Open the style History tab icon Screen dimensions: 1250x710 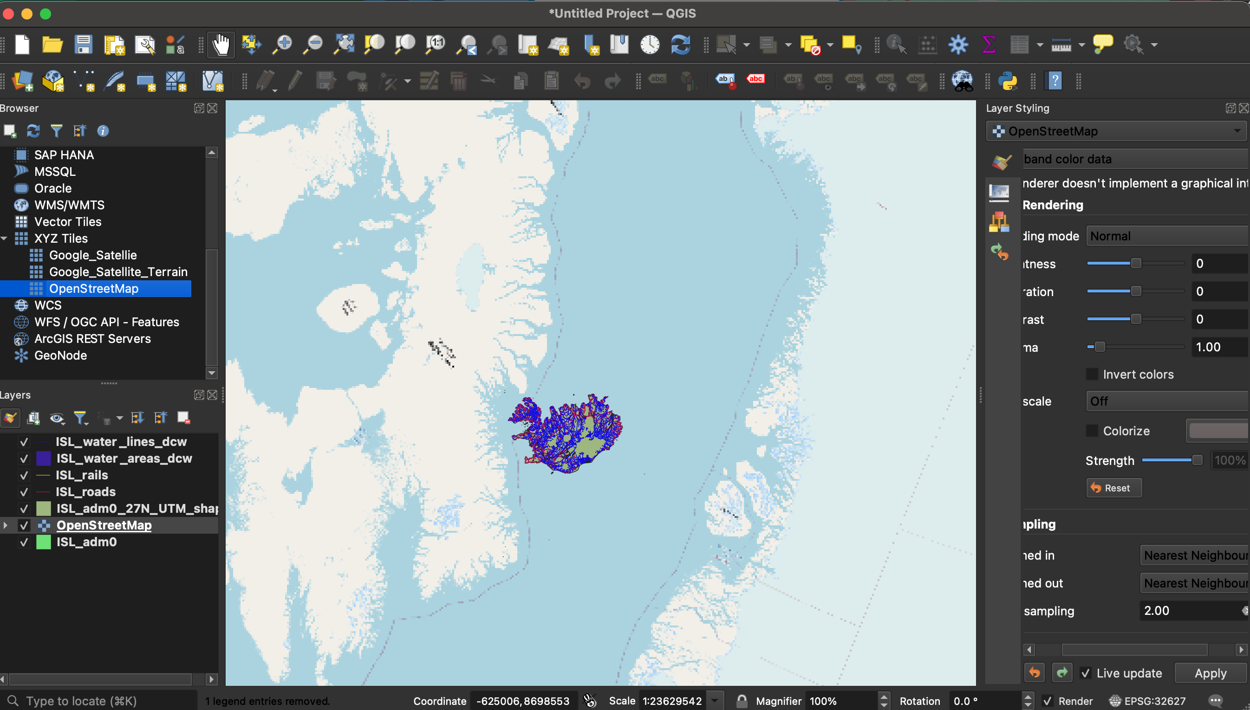tap(999, 252)
